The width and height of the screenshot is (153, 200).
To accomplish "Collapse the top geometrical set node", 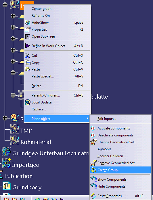I will (5, 5).
